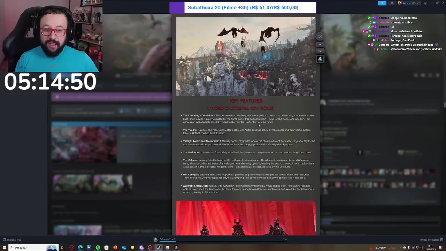Viewport: 446px width, 251px height.
Task: Click Adicionar jogo in Steam footer
Action: [12, 240]
